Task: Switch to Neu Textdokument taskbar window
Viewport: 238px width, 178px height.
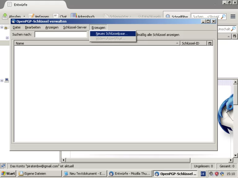Action: coord(85,173)
